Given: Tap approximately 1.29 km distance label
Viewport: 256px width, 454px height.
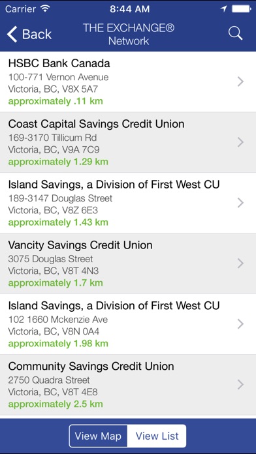Looking at the screenshot, I should click(58, 162).
